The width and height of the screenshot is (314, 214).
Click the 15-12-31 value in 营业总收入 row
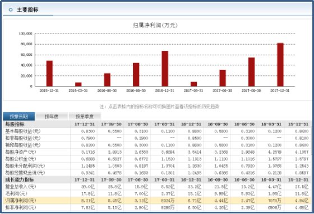click(302, 187)
